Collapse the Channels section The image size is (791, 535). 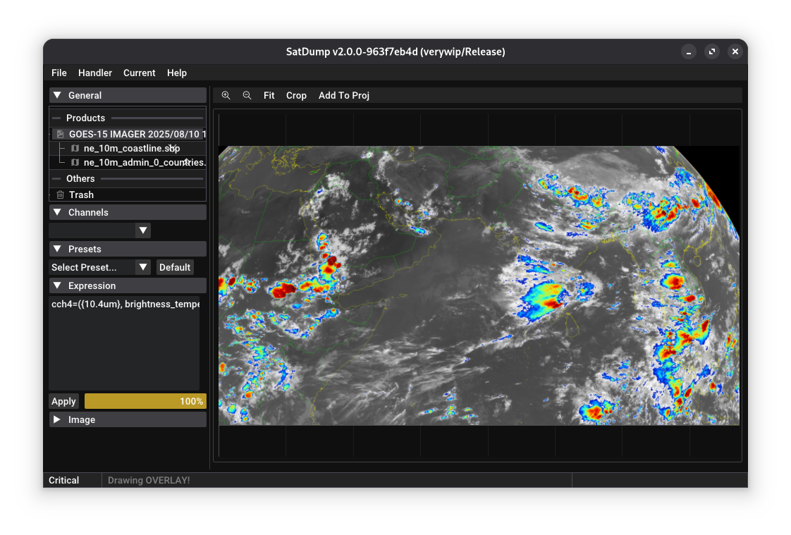tap(57, 212)
